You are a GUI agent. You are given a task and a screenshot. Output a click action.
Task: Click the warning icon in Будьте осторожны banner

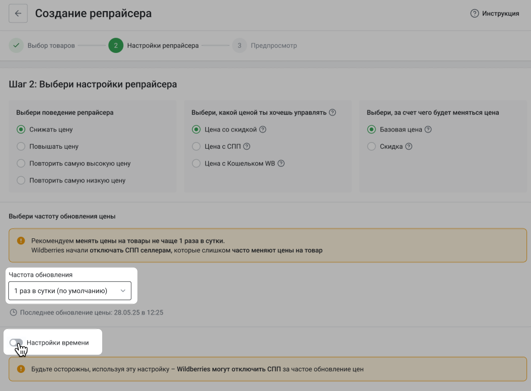pyautogui.click(x=21, y=369)
